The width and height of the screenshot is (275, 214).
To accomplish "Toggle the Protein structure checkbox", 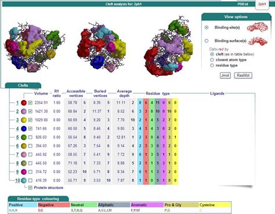I will click(x=30, y=188).
